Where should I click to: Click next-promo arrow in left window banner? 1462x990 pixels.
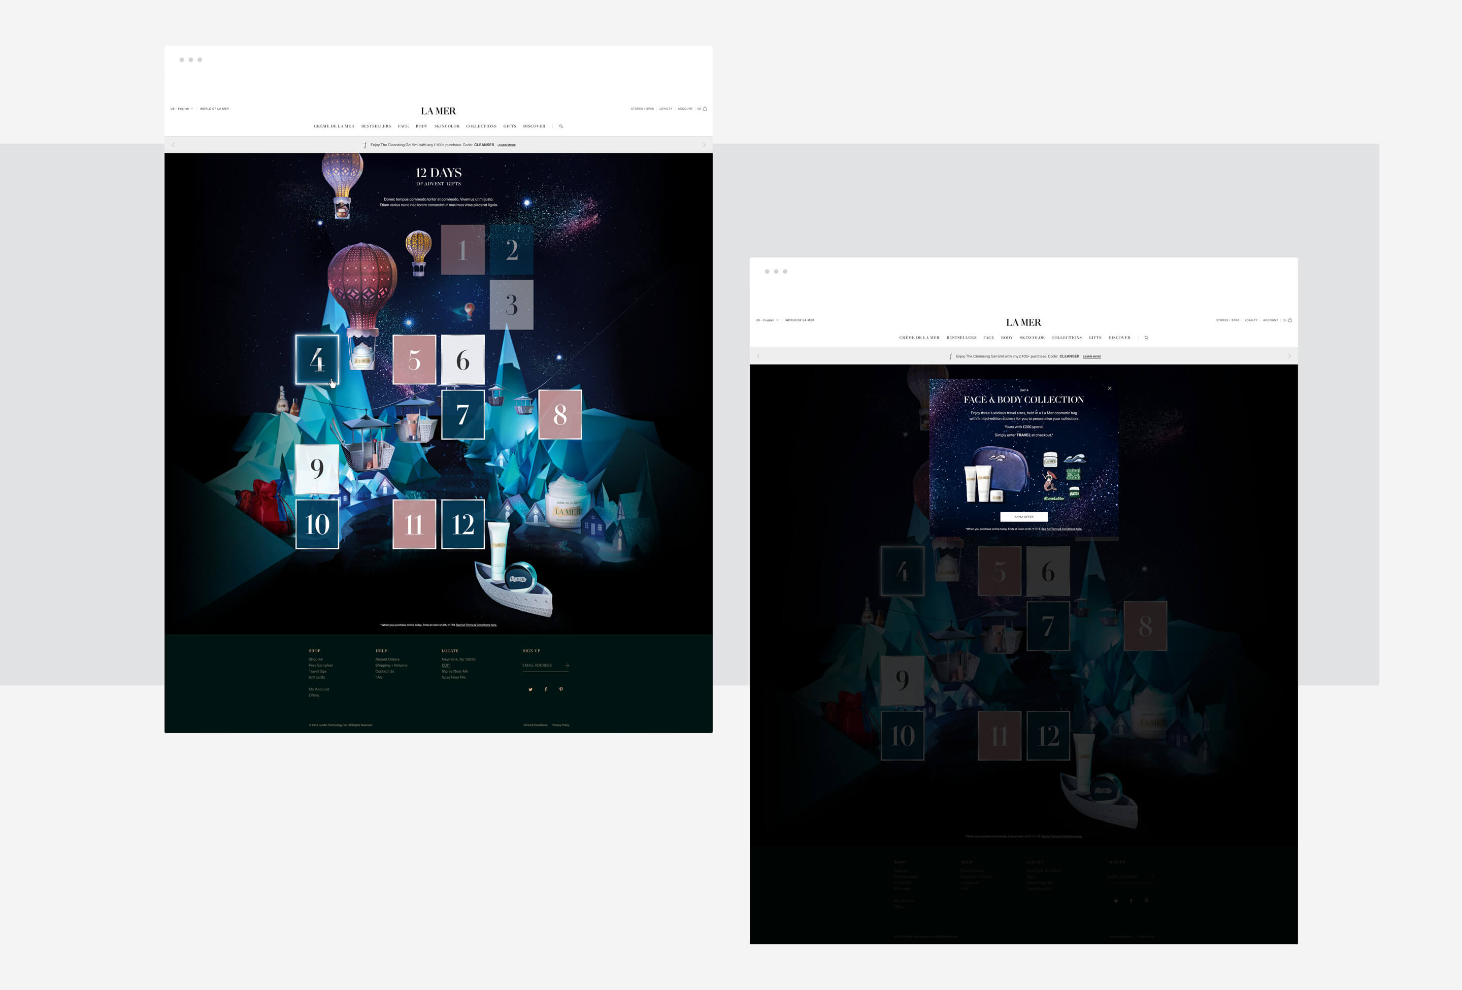click(x=704, y=145)
